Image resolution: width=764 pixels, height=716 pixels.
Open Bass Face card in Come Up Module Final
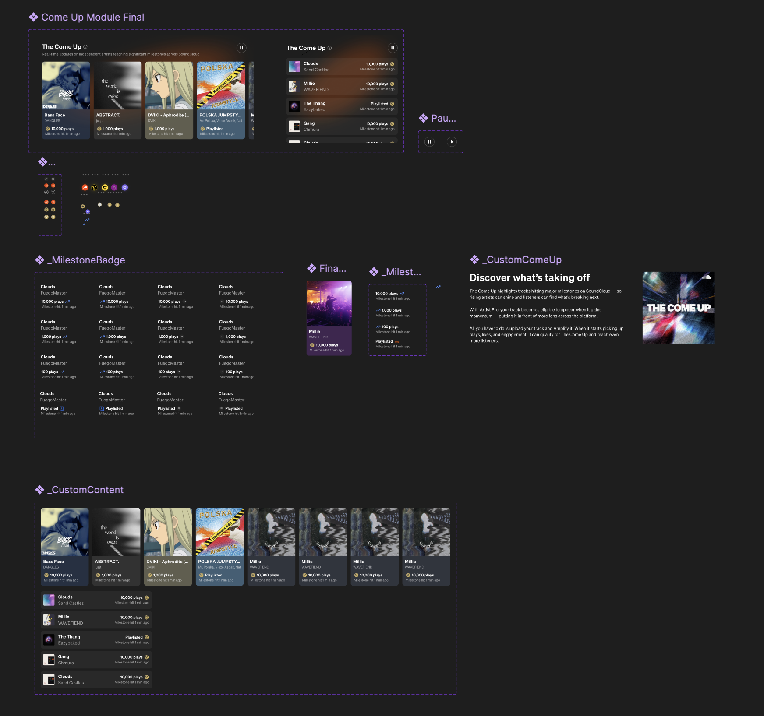click(66, 100)
